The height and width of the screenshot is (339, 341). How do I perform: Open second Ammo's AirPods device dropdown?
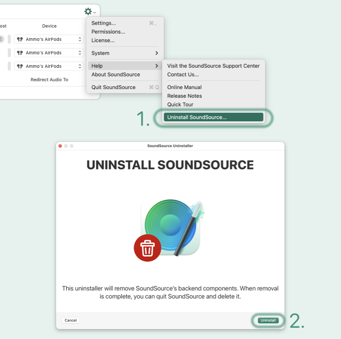(x=49, y=53)
